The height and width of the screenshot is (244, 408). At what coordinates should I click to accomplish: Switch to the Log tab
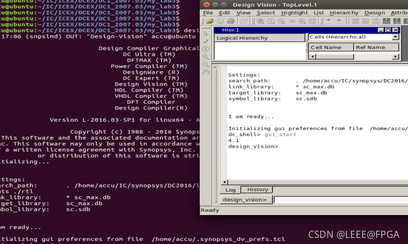230,190
